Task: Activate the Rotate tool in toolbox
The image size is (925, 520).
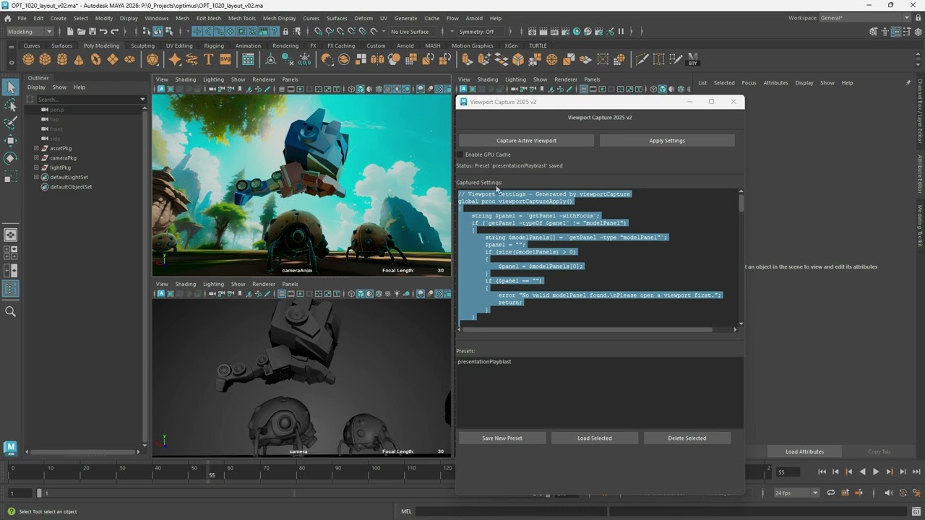Action: coord(10,157)
